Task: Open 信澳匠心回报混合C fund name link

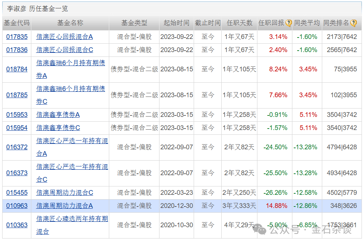Action: pos(64,50)
